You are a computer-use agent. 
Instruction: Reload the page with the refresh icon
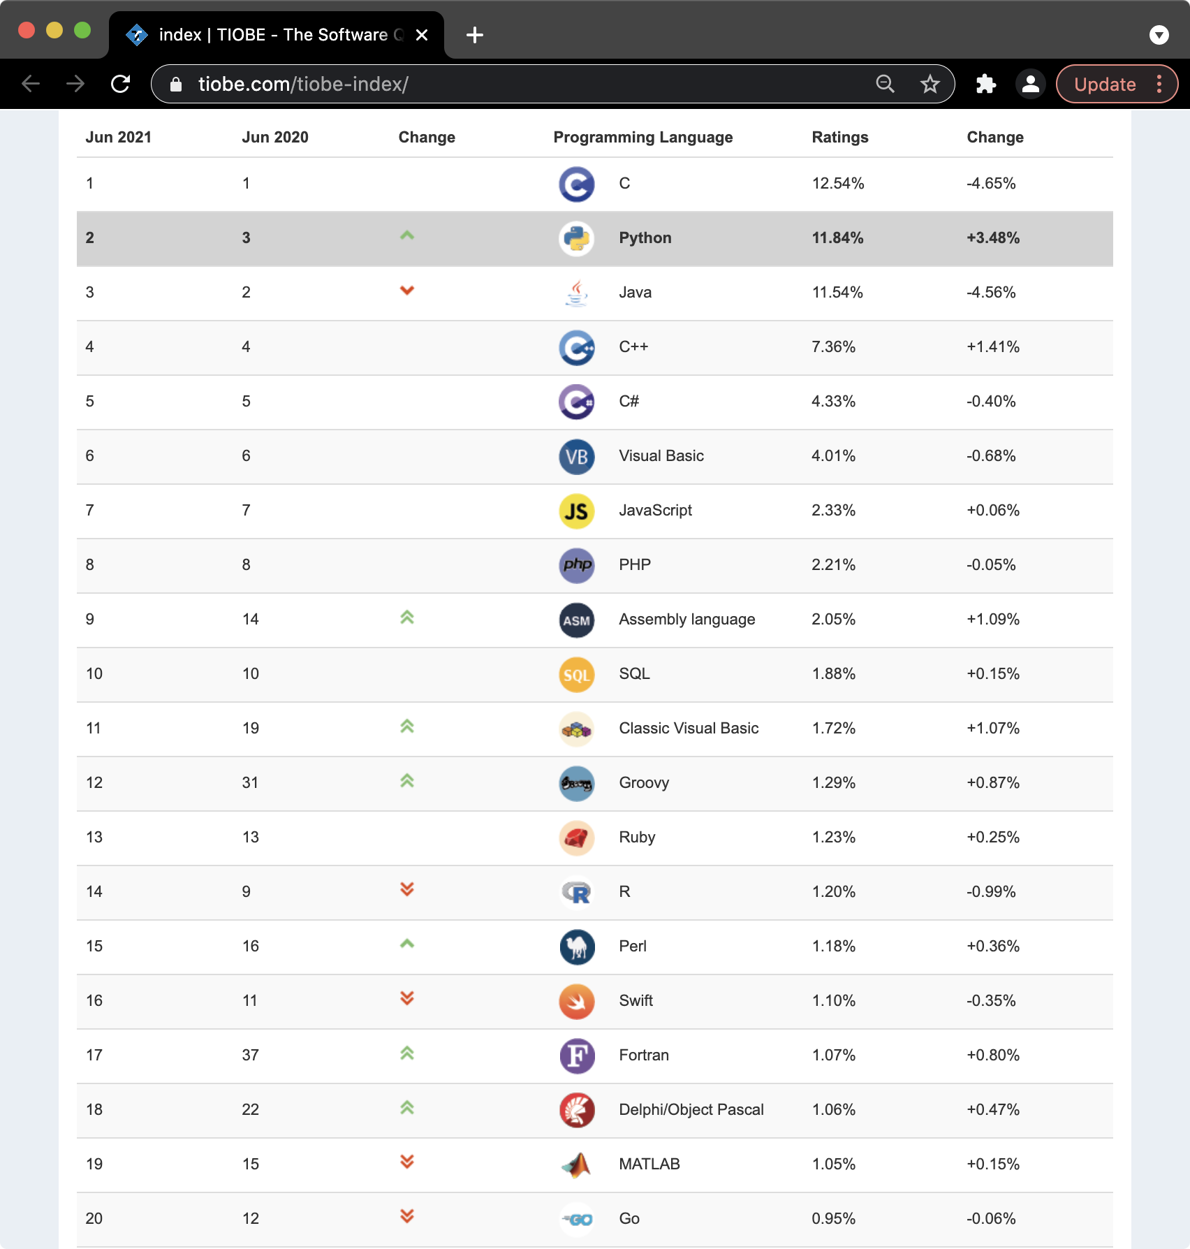click(x=121, y=85)
